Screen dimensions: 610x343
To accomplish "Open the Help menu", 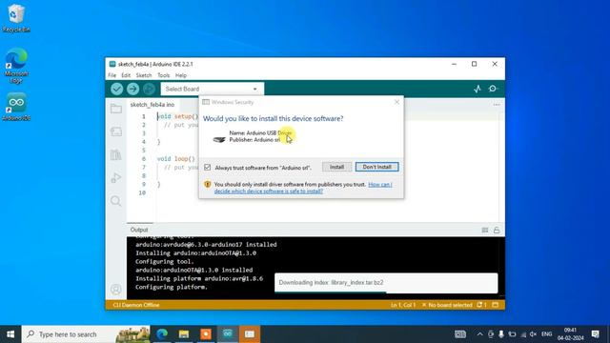I will click(181, 75).
